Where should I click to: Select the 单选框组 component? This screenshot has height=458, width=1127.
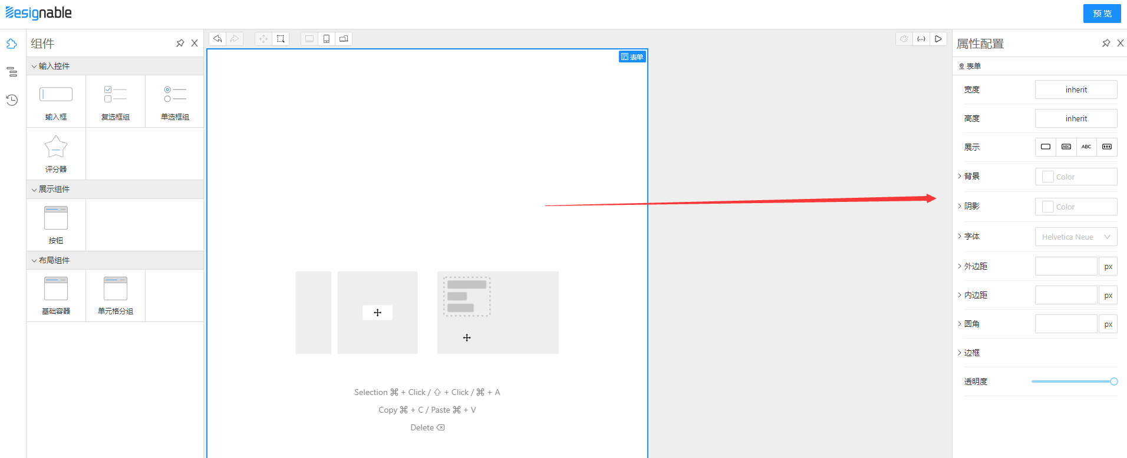tap(175, 101)
